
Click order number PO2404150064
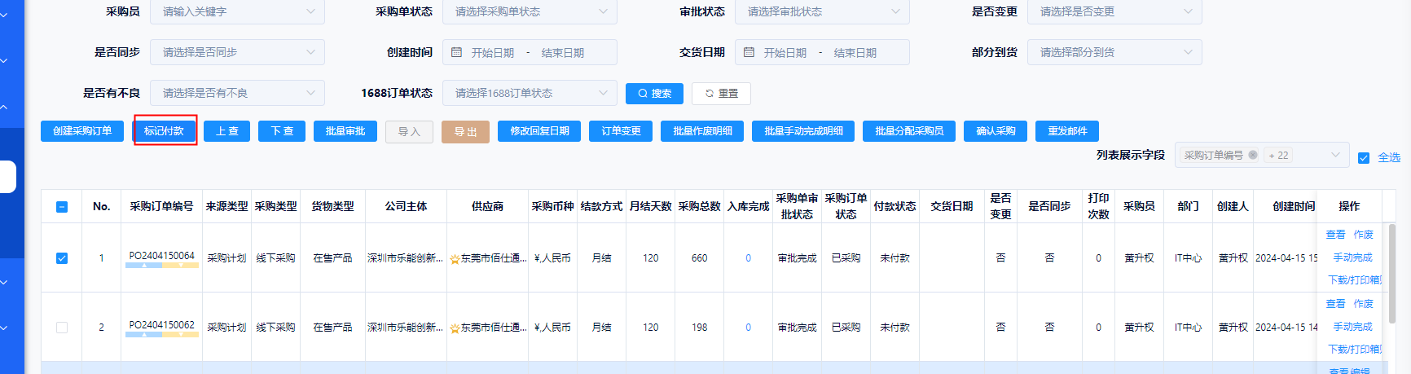point(162,256)
